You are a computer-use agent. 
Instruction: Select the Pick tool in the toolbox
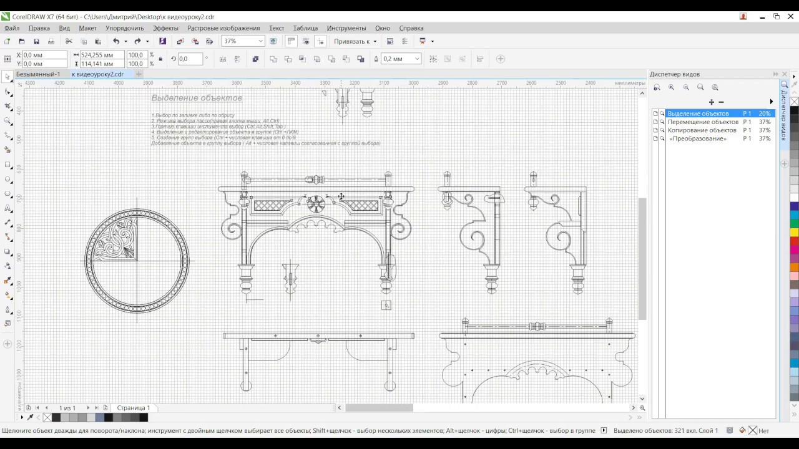coord(7,77)
